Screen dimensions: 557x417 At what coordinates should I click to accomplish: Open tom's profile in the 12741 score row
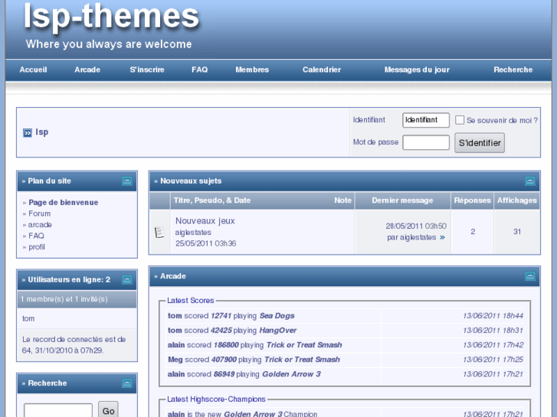(175, 316)
